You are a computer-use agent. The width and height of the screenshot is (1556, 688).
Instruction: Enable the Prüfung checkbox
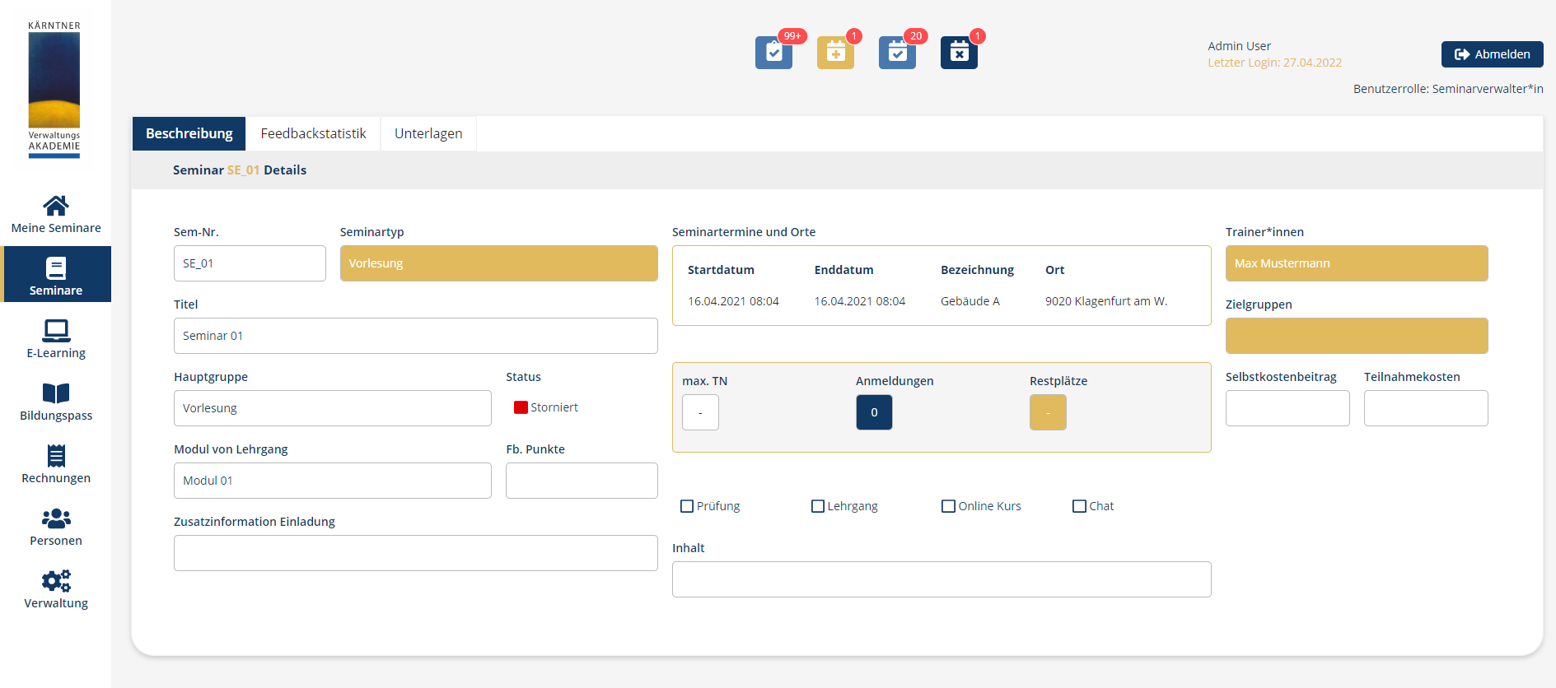[687, 506]
